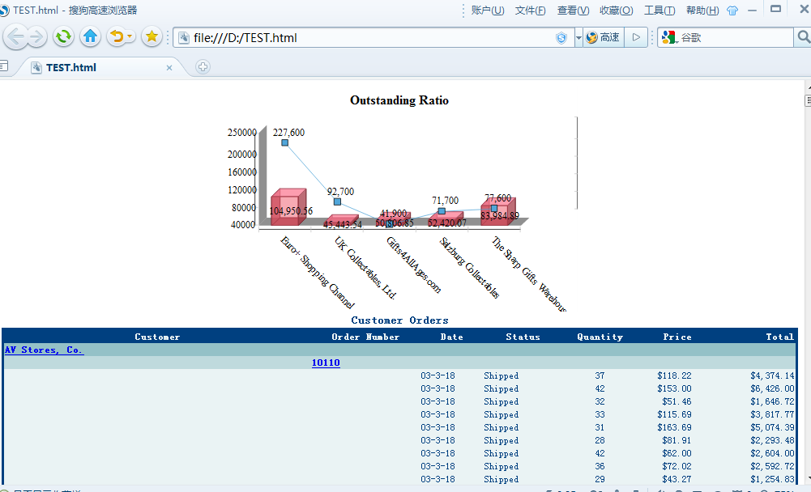Open the home page icon
Image resolution: width=811 pixels, height=492 pixels.
[x=91, y=36]
